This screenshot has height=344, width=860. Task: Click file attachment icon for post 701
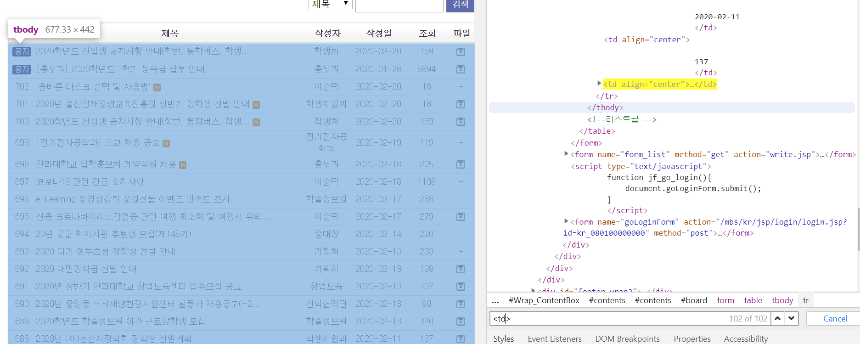(x=461, y=104)
